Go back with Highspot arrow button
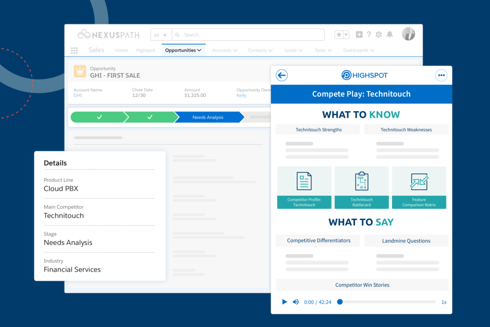This screenshot has height=327, width=490. coord(281,75)
